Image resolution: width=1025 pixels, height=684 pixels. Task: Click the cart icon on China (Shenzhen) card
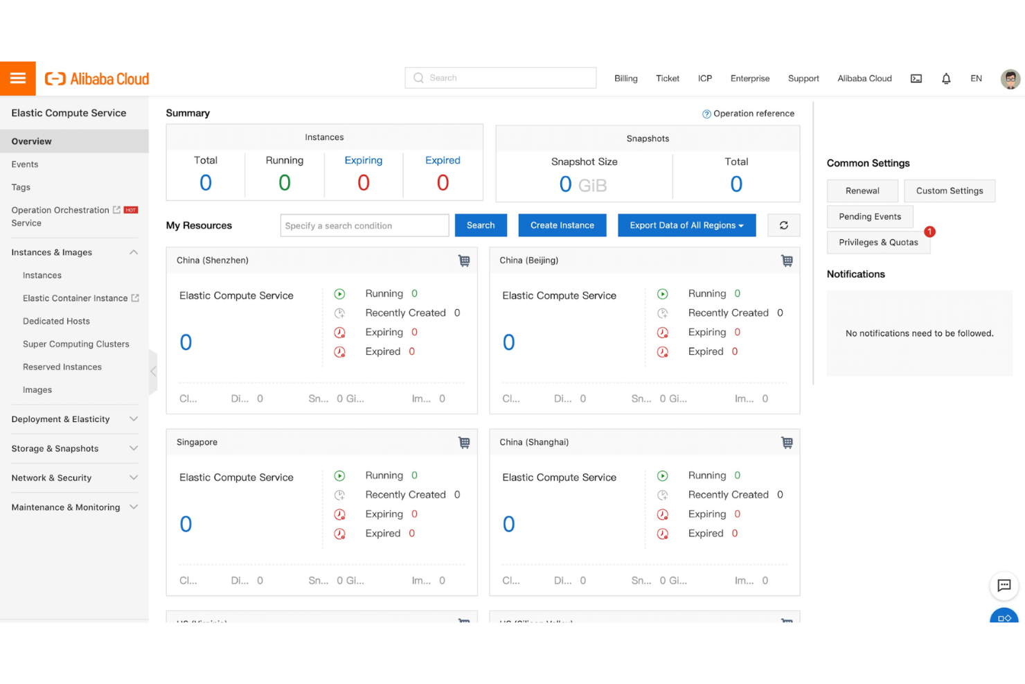tap(464, 260)
